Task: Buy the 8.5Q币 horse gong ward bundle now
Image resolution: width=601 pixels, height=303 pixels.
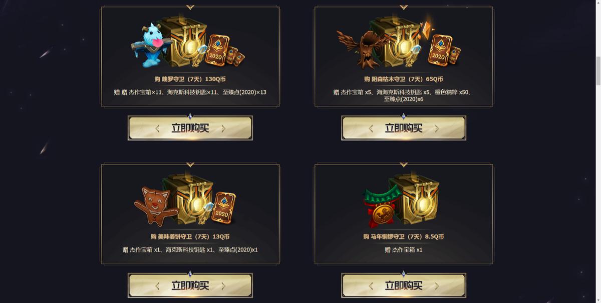Action: click(404, 285)
